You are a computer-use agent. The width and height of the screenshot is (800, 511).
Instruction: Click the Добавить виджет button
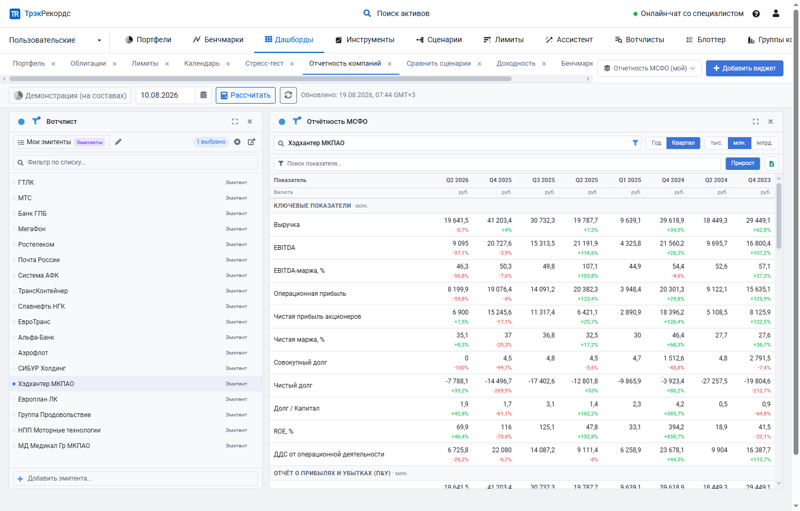744,68
